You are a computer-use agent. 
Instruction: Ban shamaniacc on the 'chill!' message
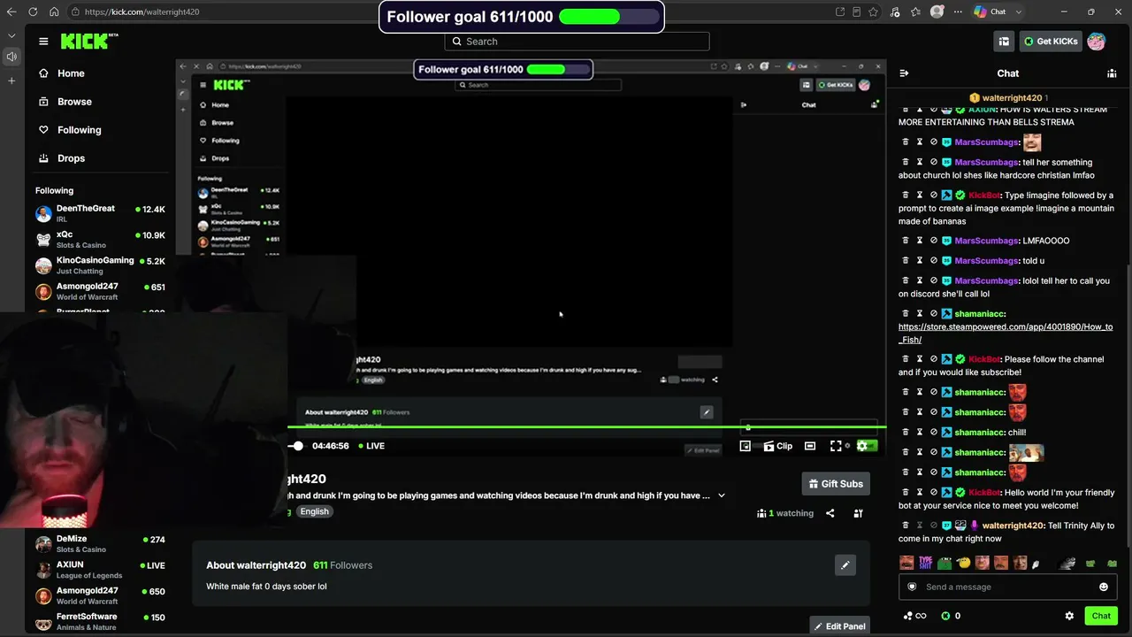tap(933, 433)
